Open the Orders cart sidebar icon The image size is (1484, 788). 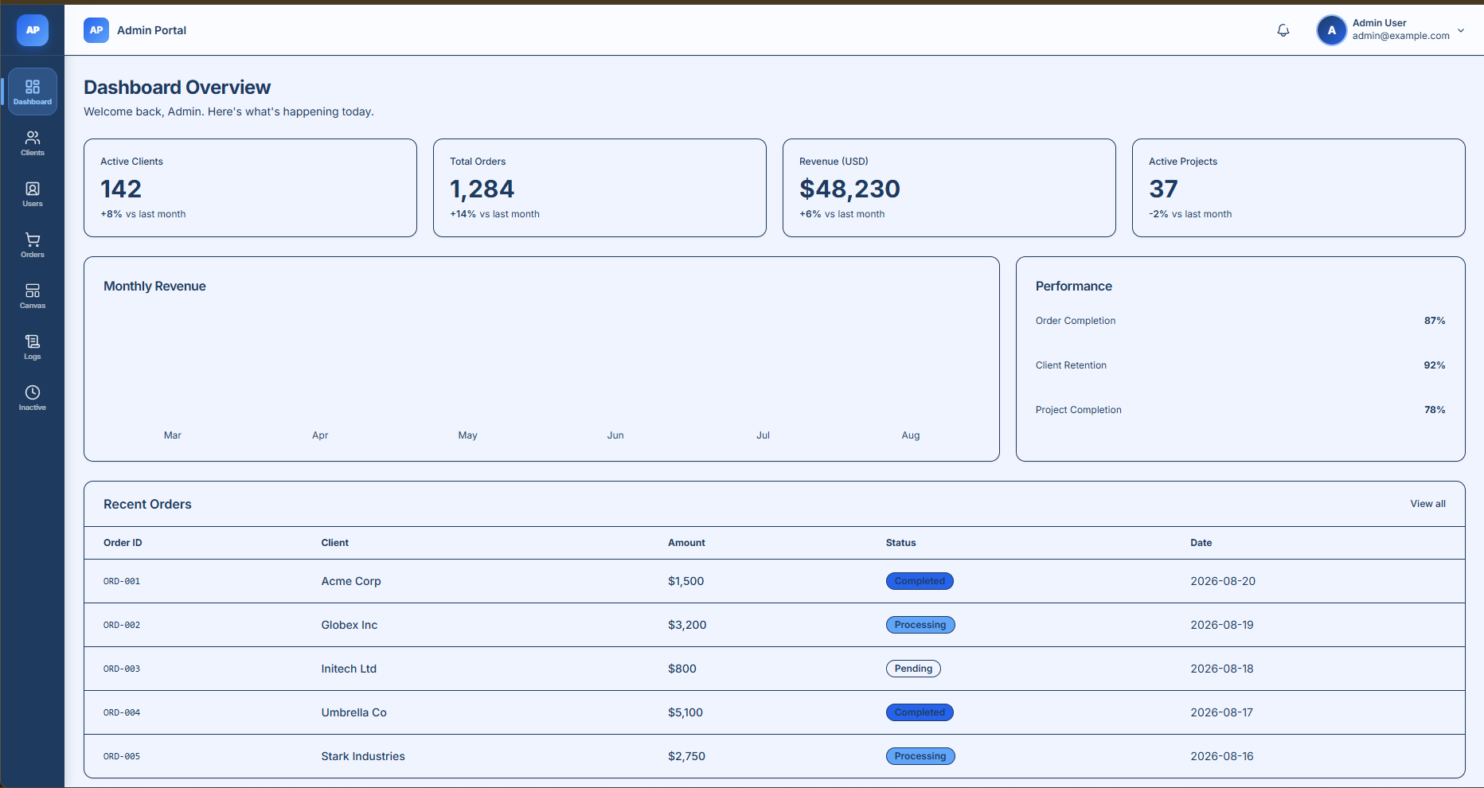pyautogui.click(x=33, y=244)
